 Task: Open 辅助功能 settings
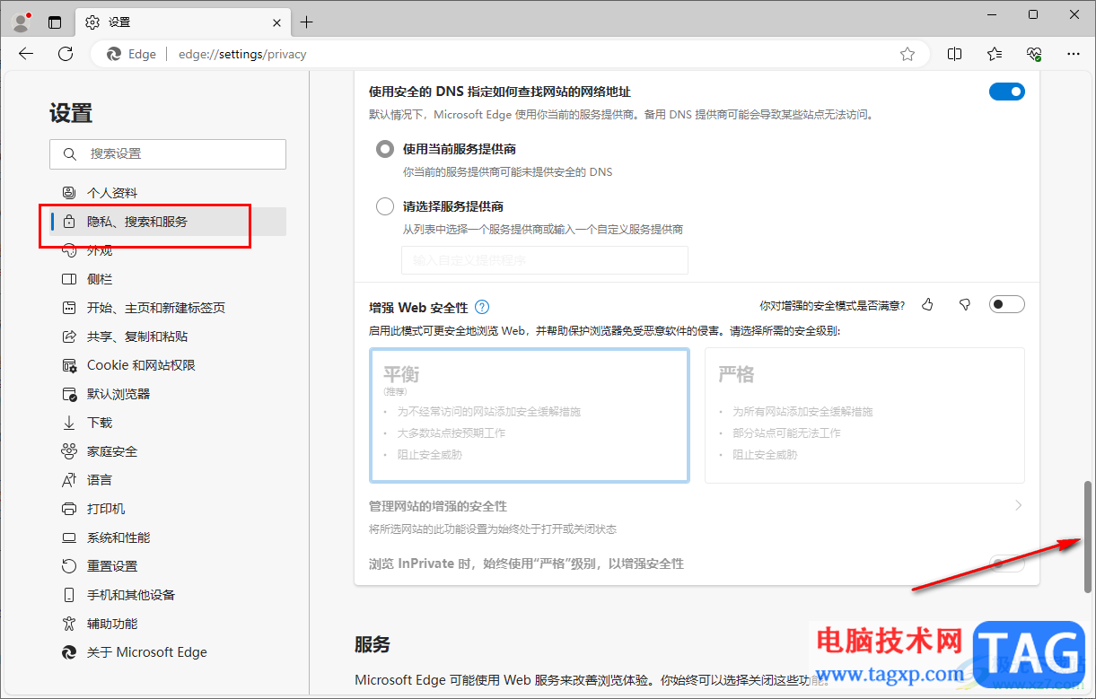(168, 624)
